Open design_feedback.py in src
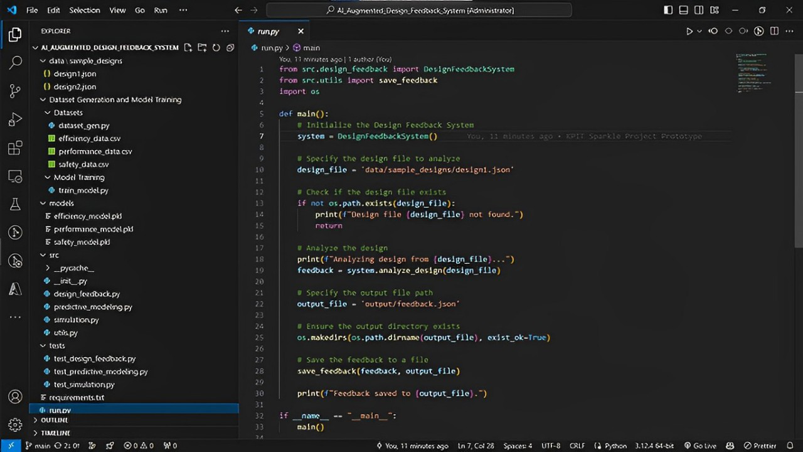This screenshot has width=803, height=452. 87,294
